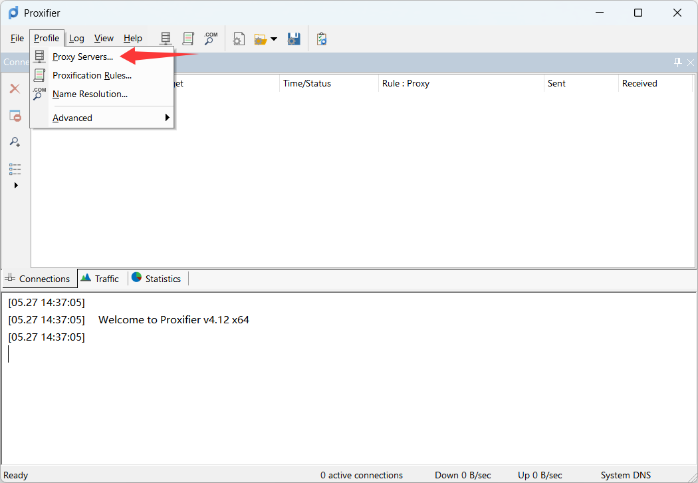The image size is (698, 483).
Task: Open Proxy Servers toolbar icon
Action: coord(166,39)
